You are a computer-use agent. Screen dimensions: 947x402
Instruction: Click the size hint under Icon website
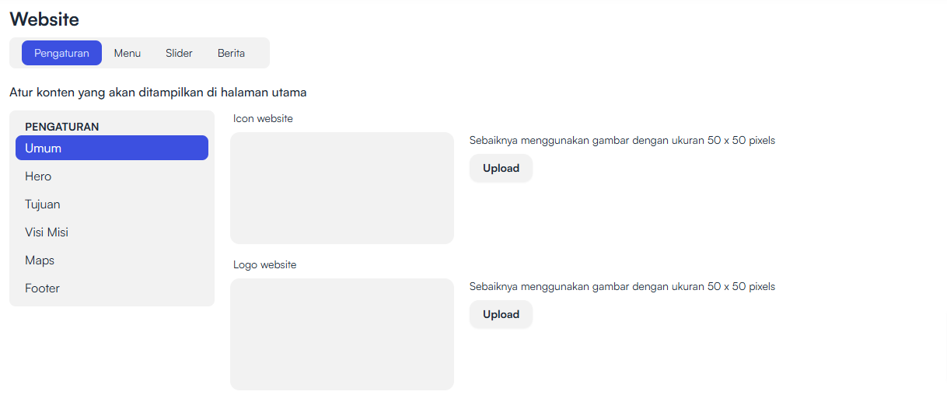(622, 141)
